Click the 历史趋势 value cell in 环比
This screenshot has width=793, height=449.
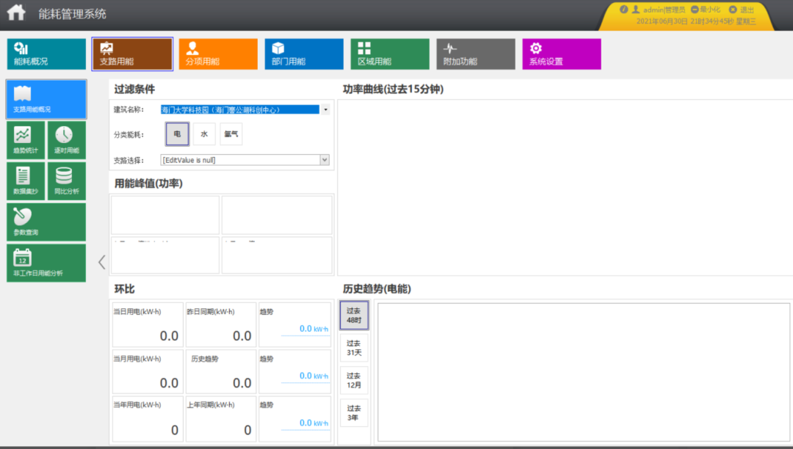coord(221,372)
